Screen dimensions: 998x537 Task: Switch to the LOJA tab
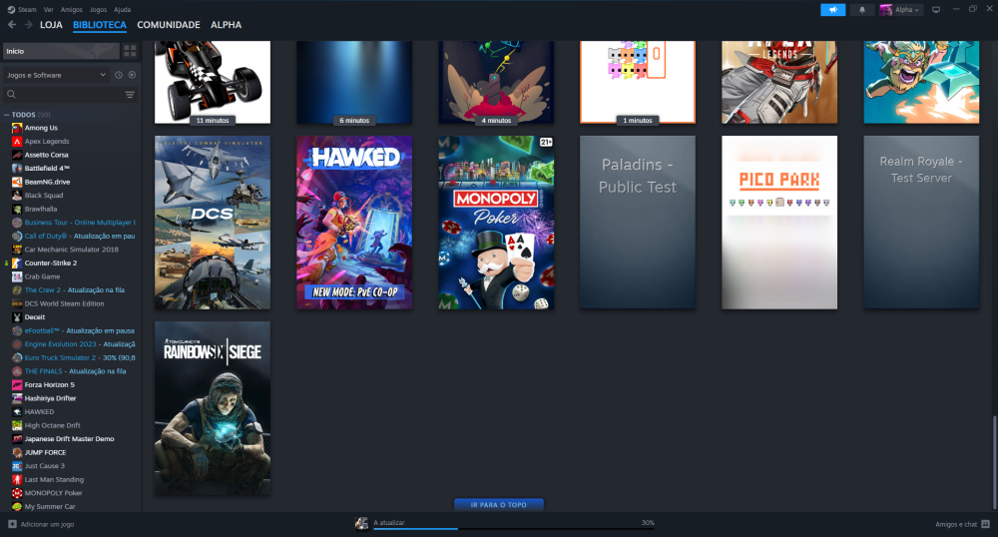(51, 24)
